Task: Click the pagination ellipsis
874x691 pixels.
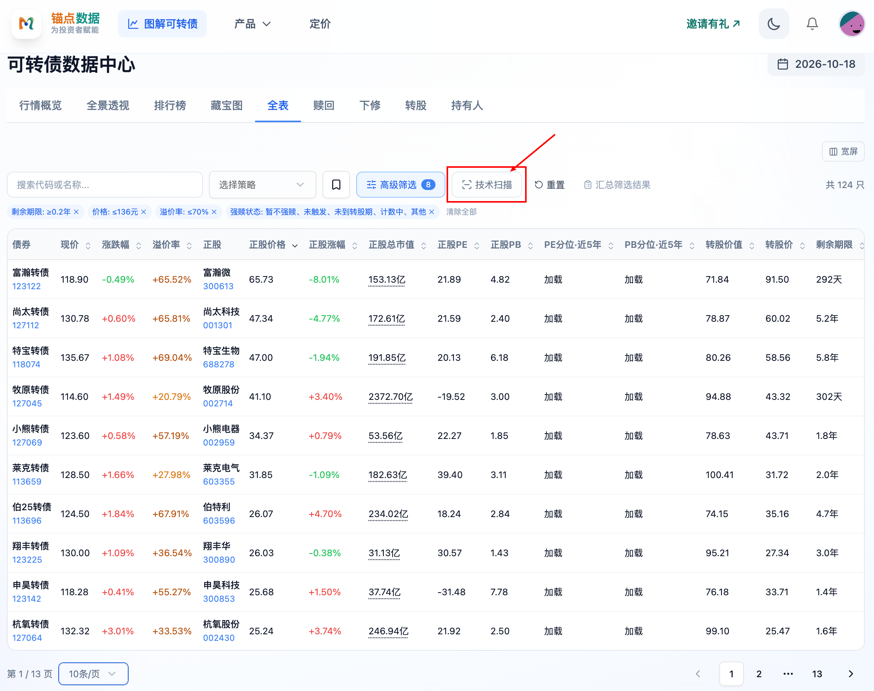Action: 787,674
